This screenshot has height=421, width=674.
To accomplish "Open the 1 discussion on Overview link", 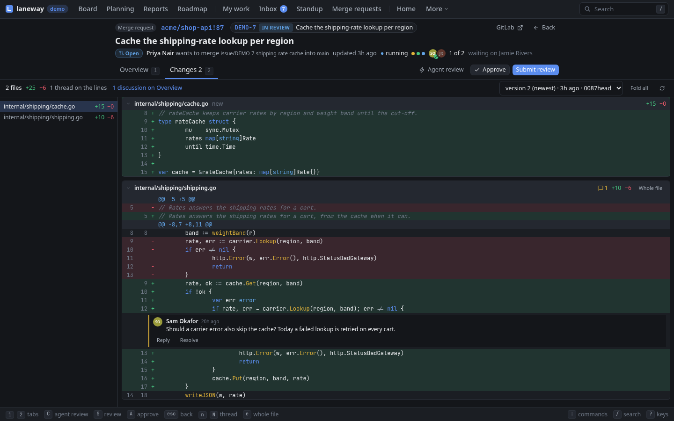I will [147, 88].
